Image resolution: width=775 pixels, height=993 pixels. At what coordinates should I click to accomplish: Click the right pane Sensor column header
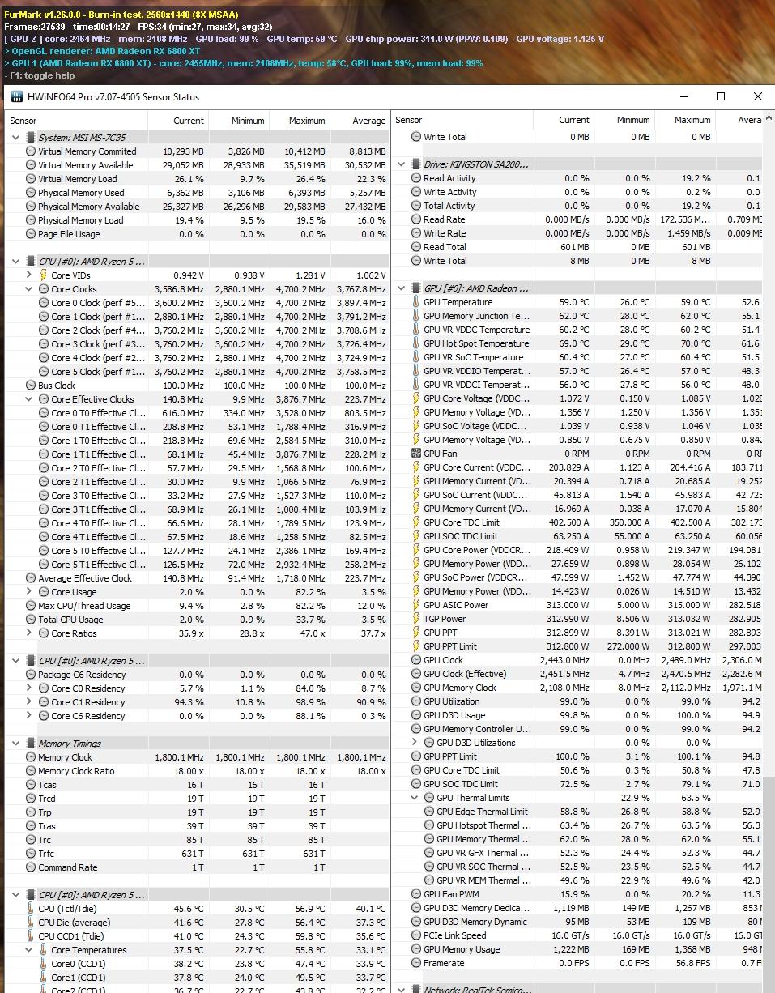462,120
